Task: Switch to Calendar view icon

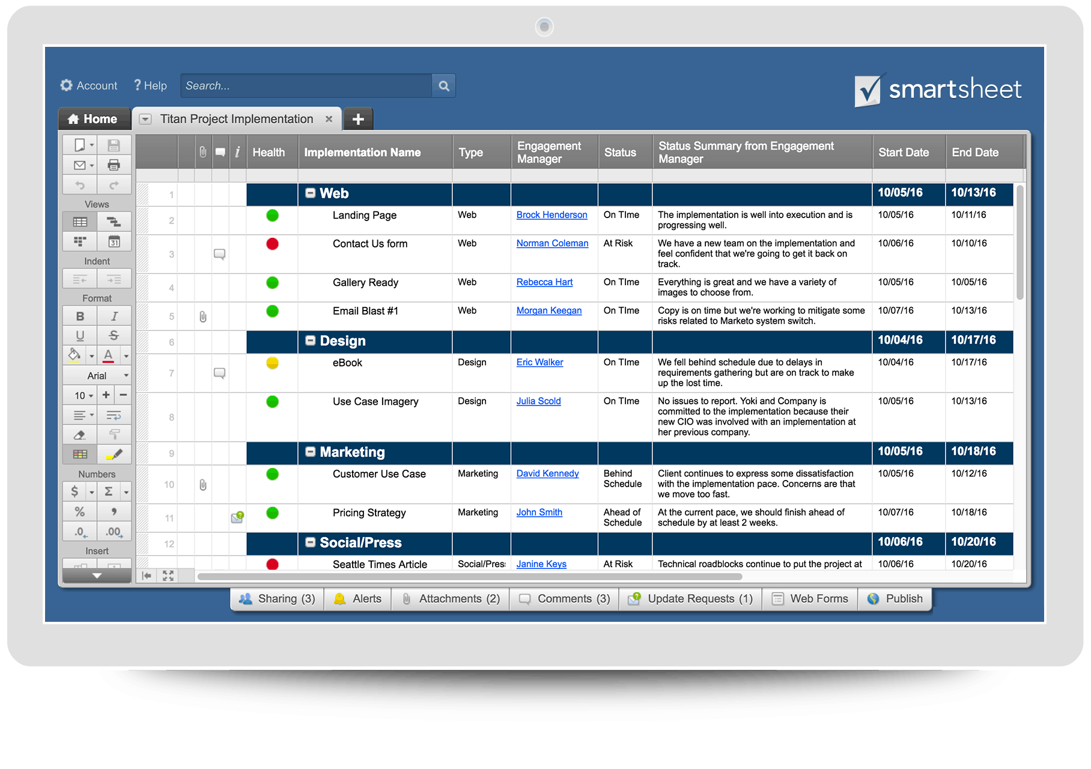Action: pyautogui.click(x=114, y=242)
